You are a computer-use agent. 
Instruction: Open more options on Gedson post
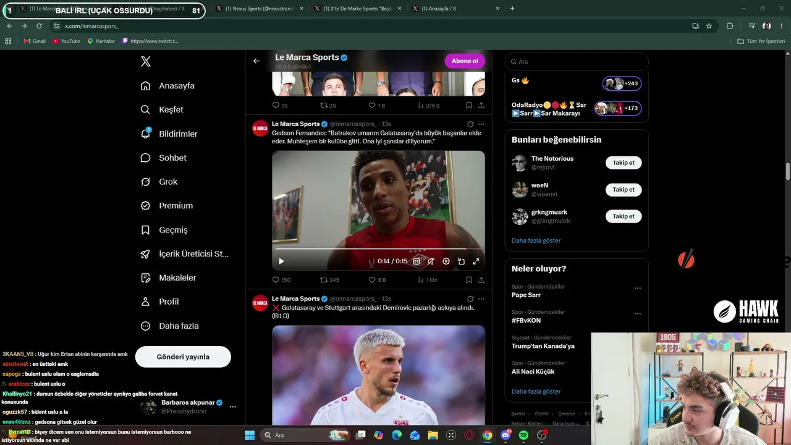(x=481, y=124)
